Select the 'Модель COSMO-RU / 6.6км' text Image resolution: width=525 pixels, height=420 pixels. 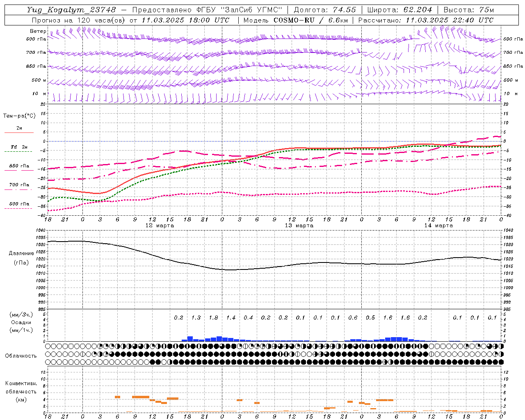[x=296, y=20]
